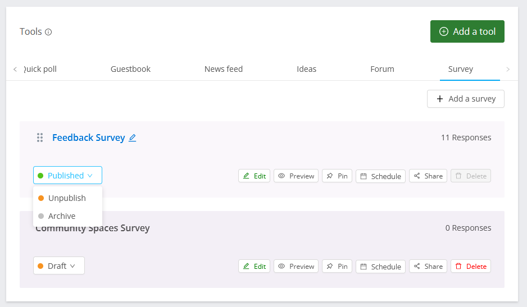Share the Feedback Survey

pos(428,176)
